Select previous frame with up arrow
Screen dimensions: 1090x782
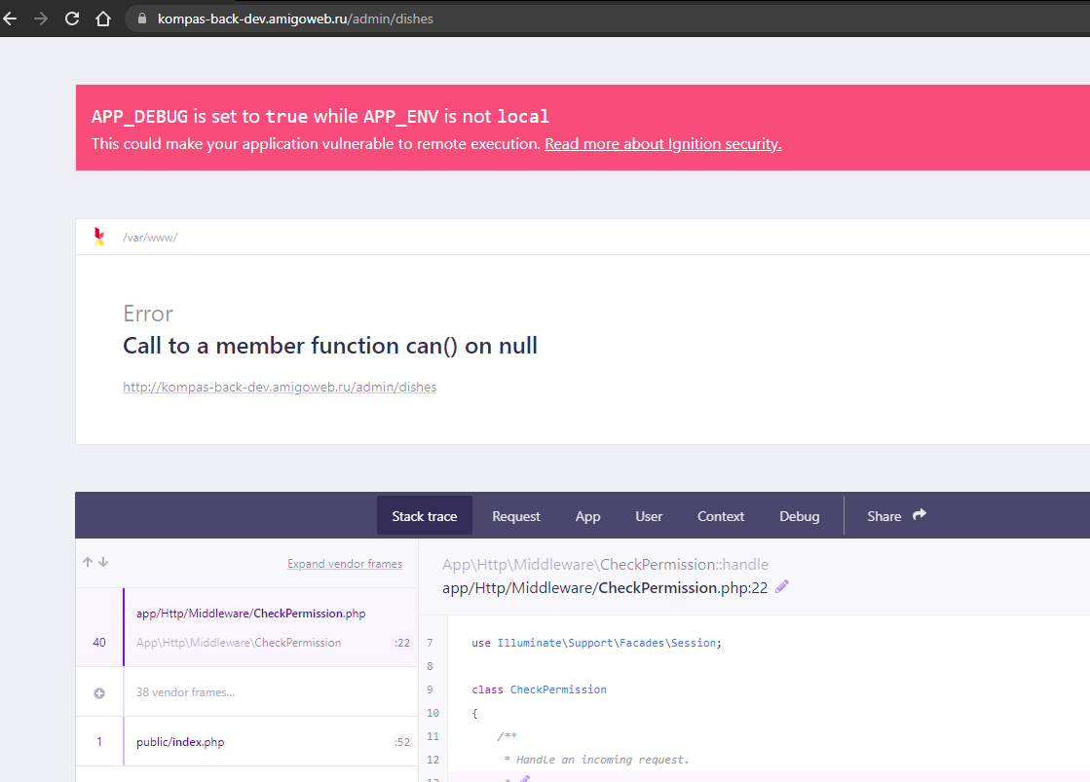click(88, 563)
